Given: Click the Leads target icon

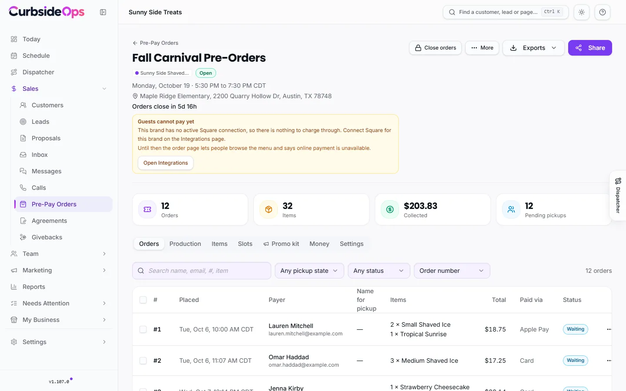Looking at the screenshot, I should 23,122.
